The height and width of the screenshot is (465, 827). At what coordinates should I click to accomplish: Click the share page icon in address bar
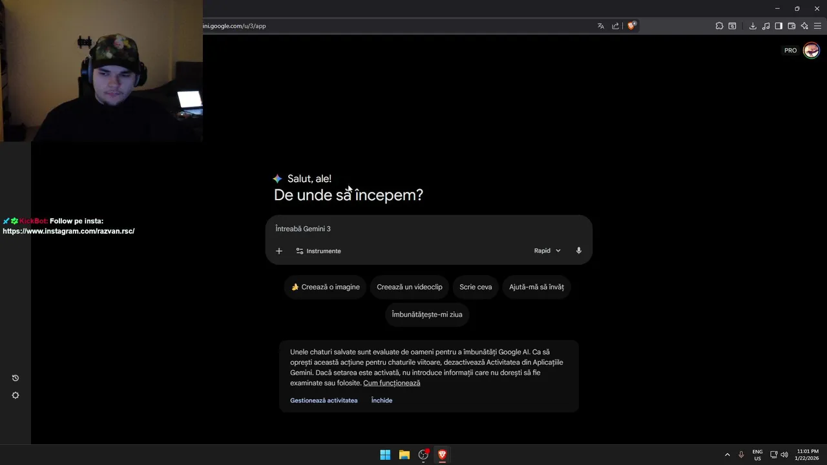coord(616,26)
